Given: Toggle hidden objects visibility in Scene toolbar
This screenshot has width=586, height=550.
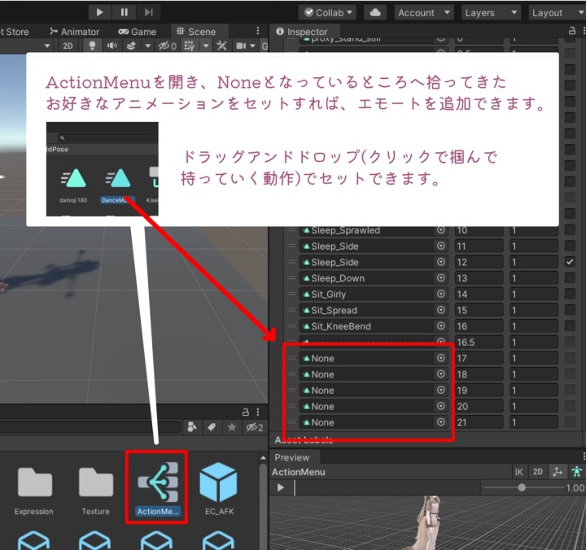Looking at the screenshot, I should click(167, 46).
